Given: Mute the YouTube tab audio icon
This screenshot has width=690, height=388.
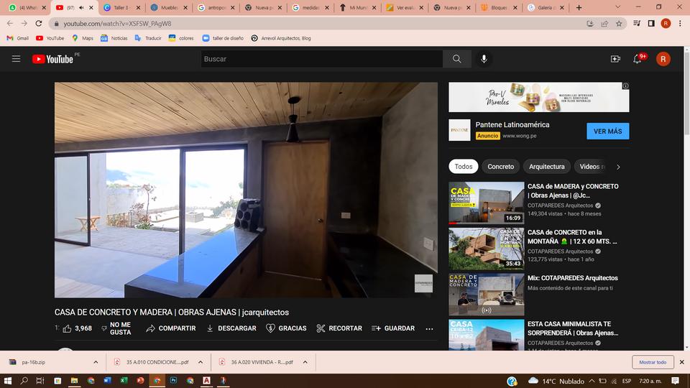Looking at the screenshot, I should [x=81, y=7].
